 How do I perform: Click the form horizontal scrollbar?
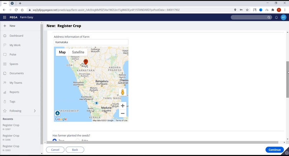pyautogui.click(x=162, y=142)
